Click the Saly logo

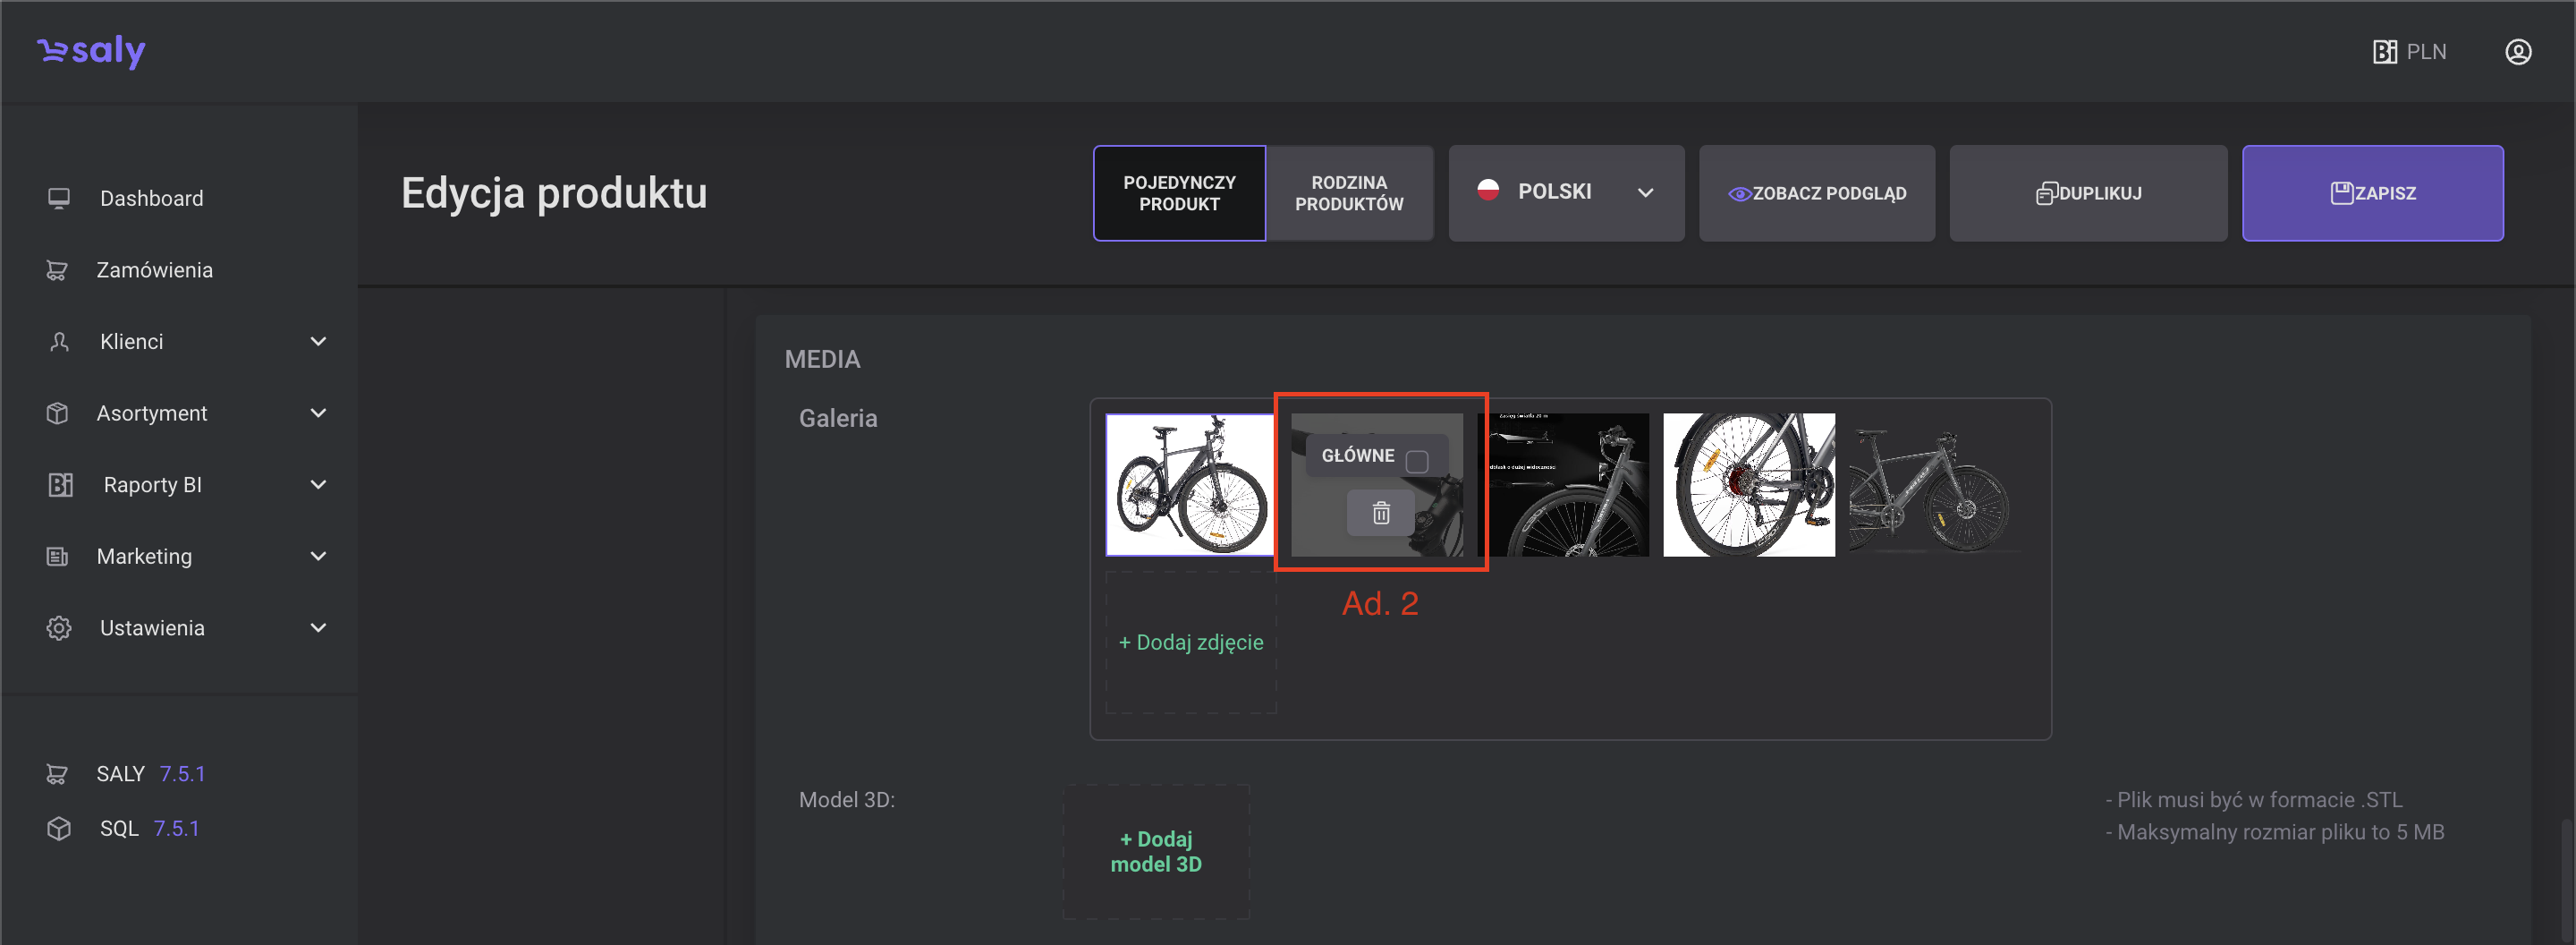(92, 51)
